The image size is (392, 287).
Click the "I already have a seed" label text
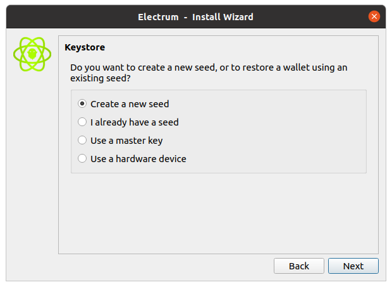point(135,122)
